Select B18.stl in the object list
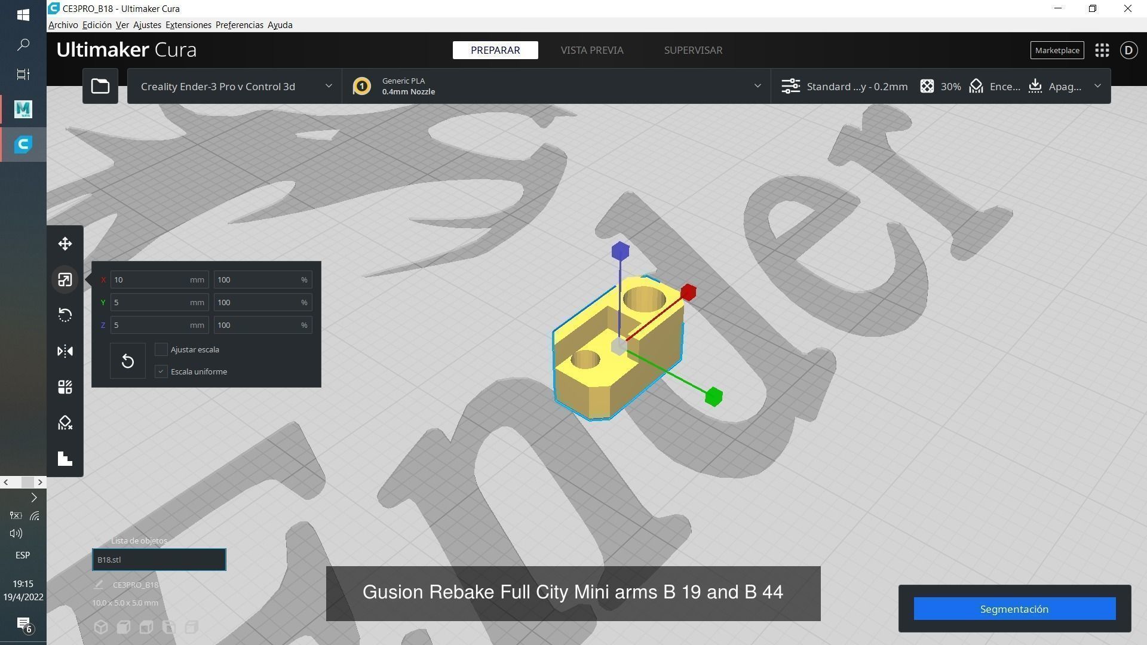Viewport: 1147px width, 645px height. [159, 560]
